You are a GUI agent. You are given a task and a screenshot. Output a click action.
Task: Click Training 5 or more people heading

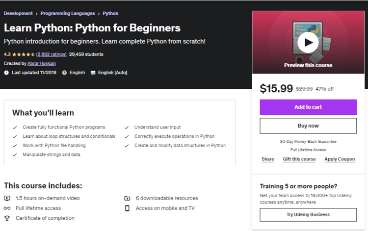click(x=298, y=186)
